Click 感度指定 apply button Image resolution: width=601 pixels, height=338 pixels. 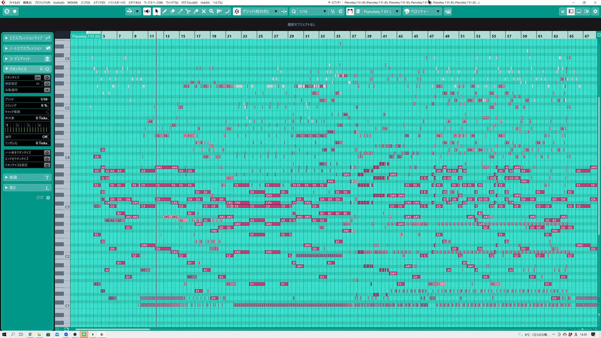(47, 83)
